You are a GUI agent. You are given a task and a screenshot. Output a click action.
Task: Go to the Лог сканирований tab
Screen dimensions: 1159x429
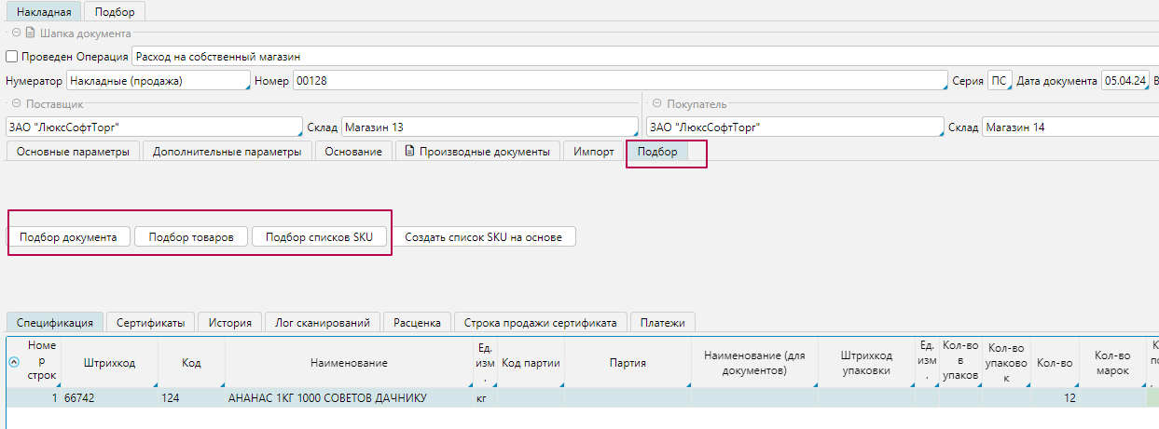(x=323, y=323)
